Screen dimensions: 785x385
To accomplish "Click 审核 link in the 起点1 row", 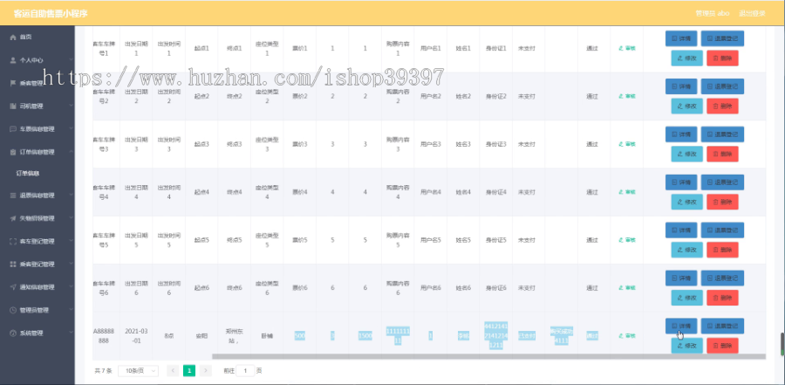I will point(627,48).
